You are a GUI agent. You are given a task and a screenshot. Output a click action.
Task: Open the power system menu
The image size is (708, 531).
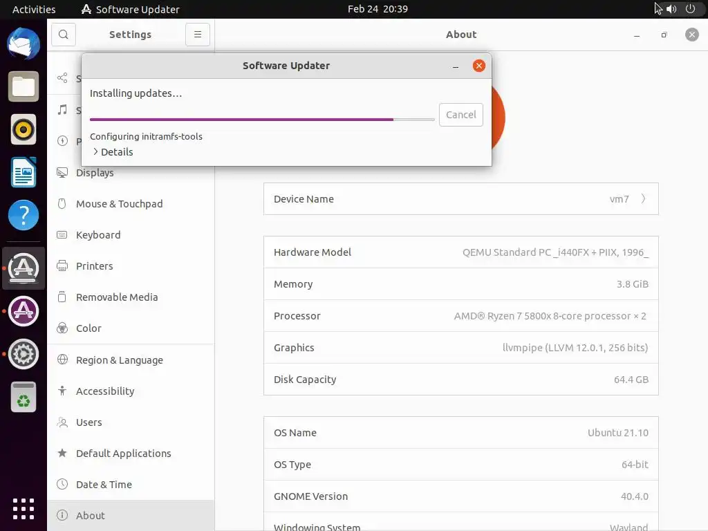coord(691,8)
